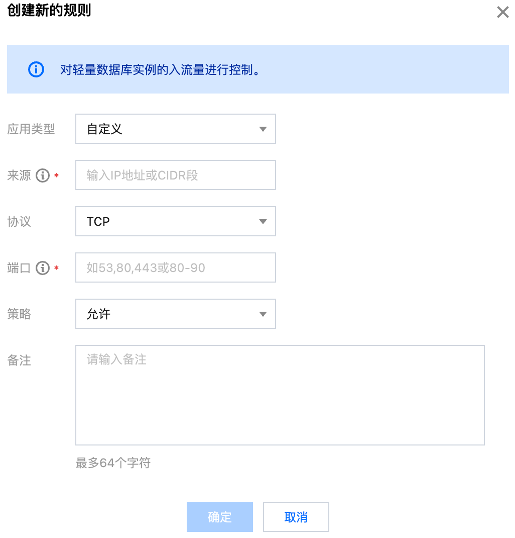Click the 最多64个字符 hint text
The width and height of the screenshot is (515, 538).
113,463
